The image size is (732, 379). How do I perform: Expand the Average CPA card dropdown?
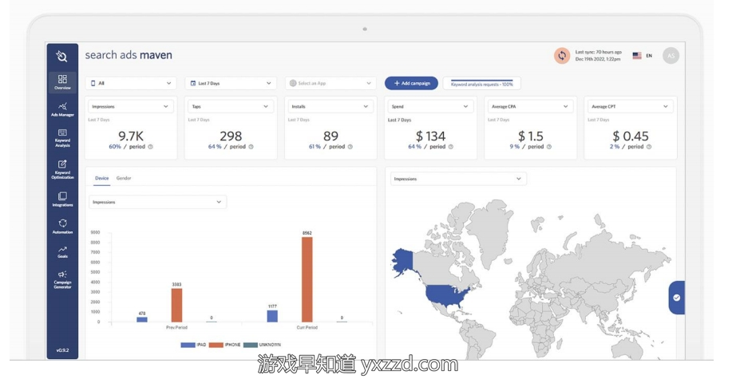click(x=530, y=106)
